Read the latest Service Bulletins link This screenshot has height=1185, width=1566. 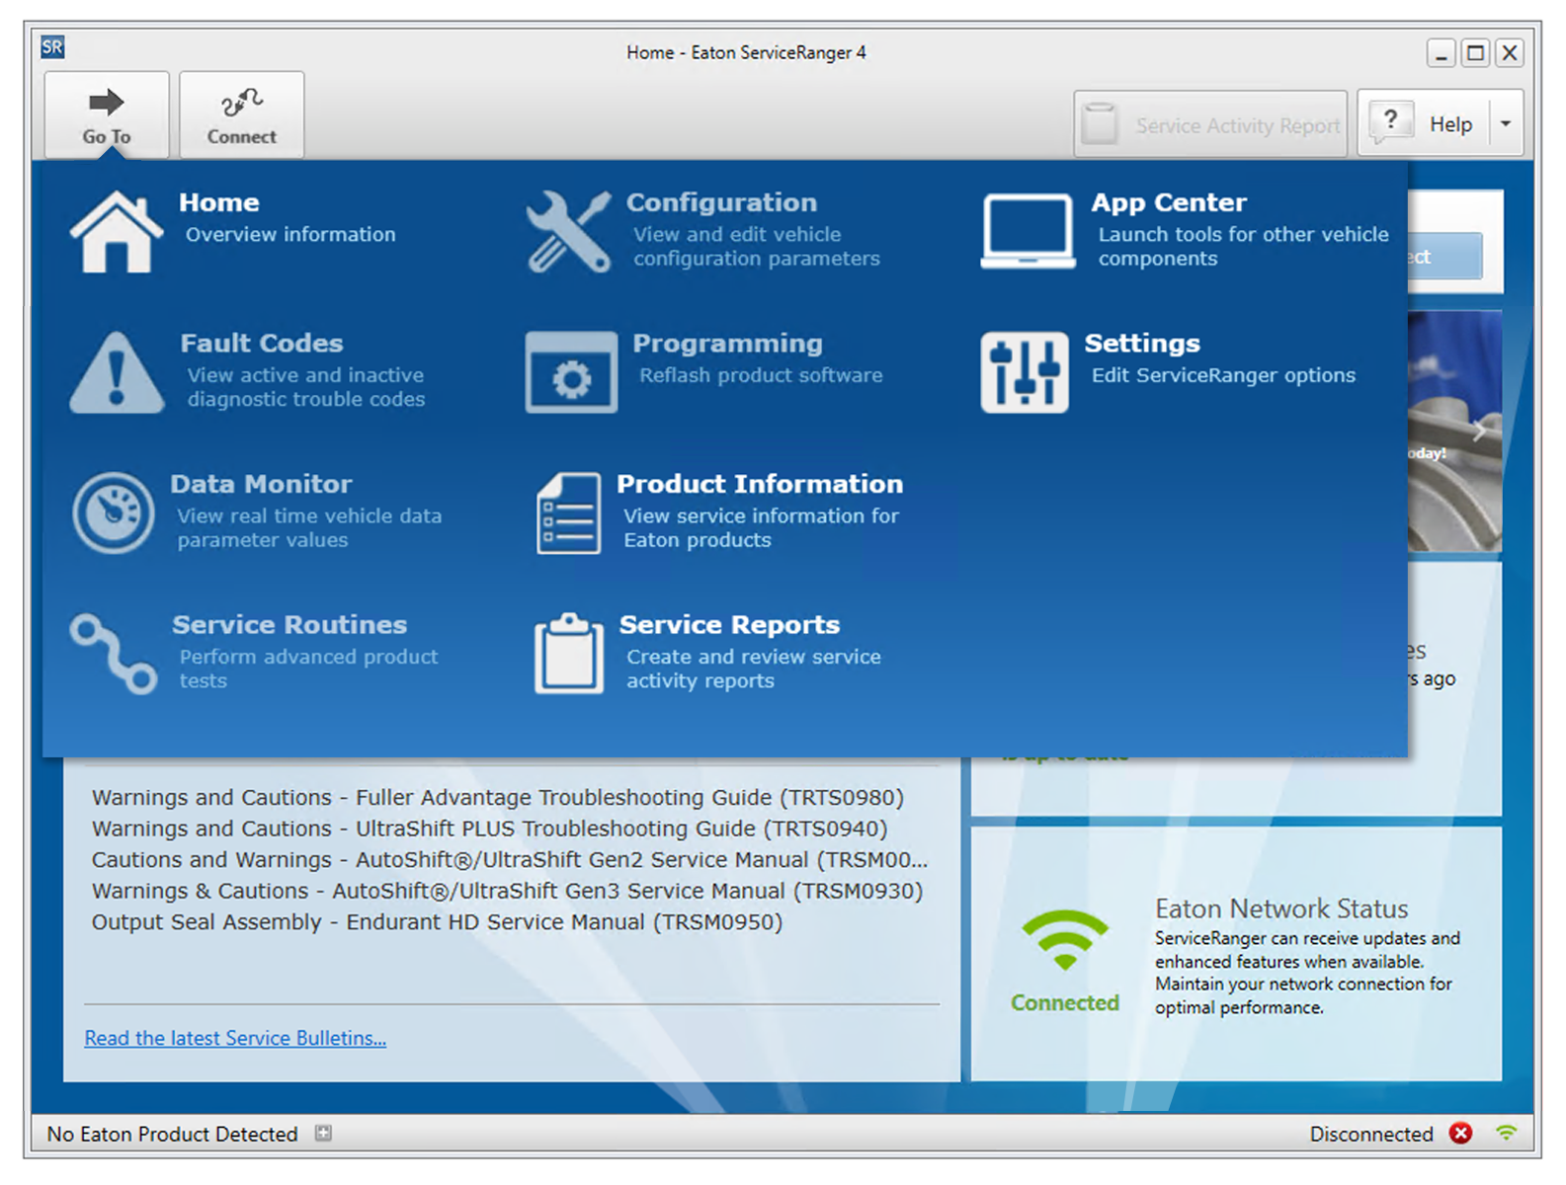pyautogui.click(x=235, y=1038)
